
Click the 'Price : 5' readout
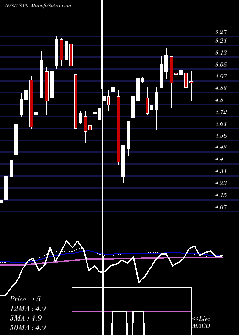pyautogui.click(x=25, y=299)
